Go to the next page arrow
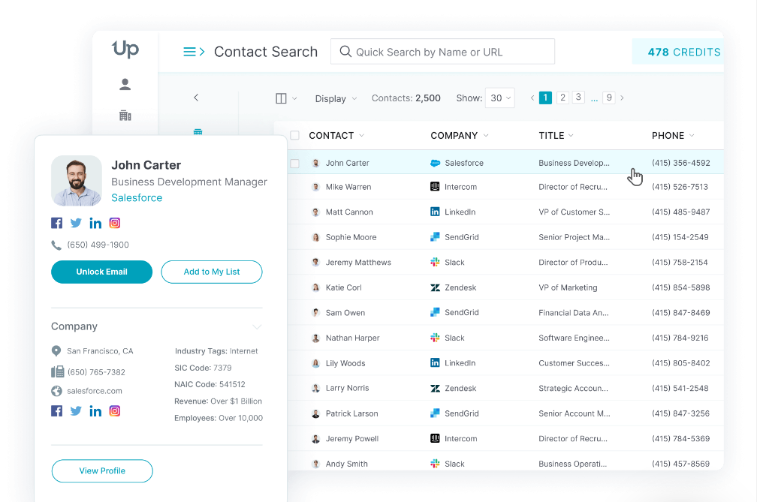Viewport: 757px width, 502px height. 623,98
